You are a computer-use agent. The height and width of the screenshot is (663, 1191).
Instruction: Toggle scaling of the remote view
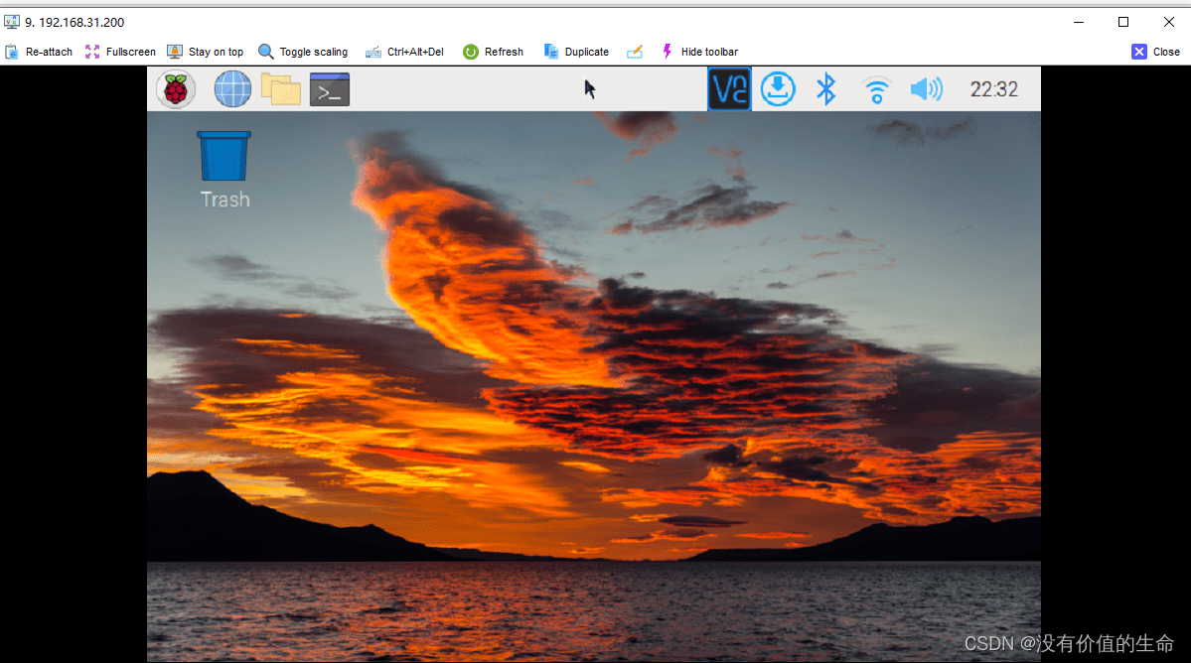click(x=302, y=52)
